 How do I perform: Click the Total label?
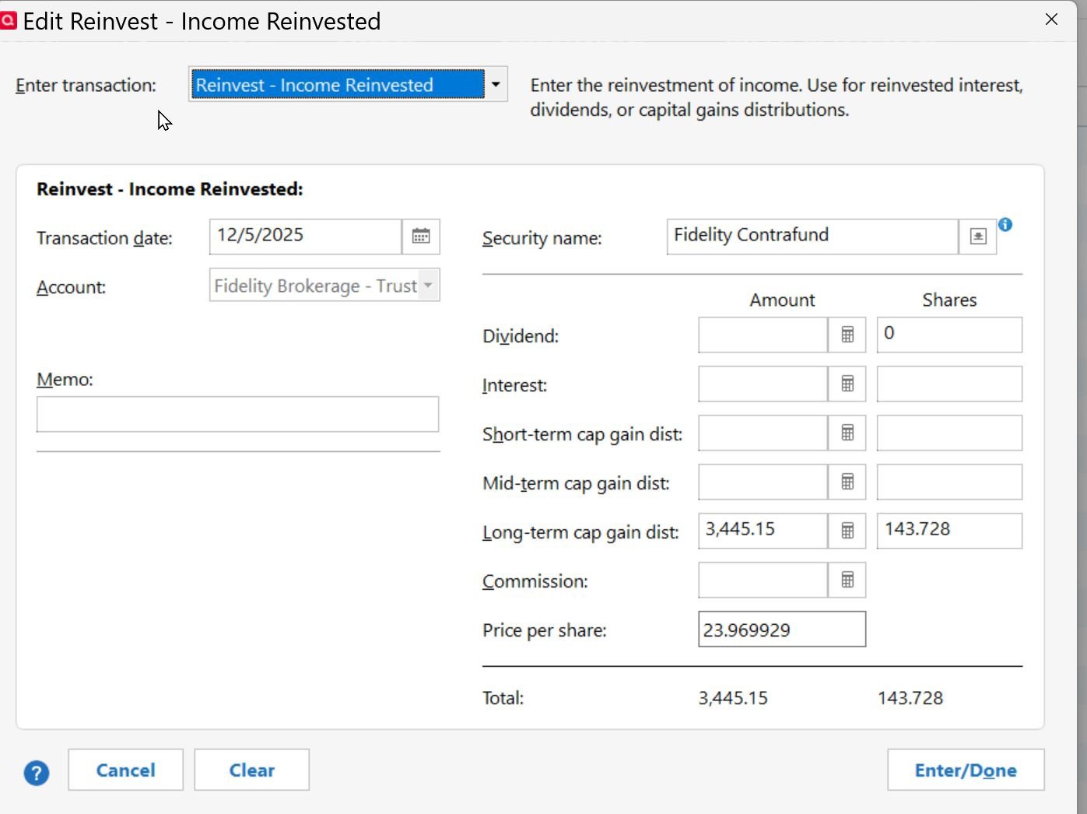pyautogui.click(x=503, y=698)
